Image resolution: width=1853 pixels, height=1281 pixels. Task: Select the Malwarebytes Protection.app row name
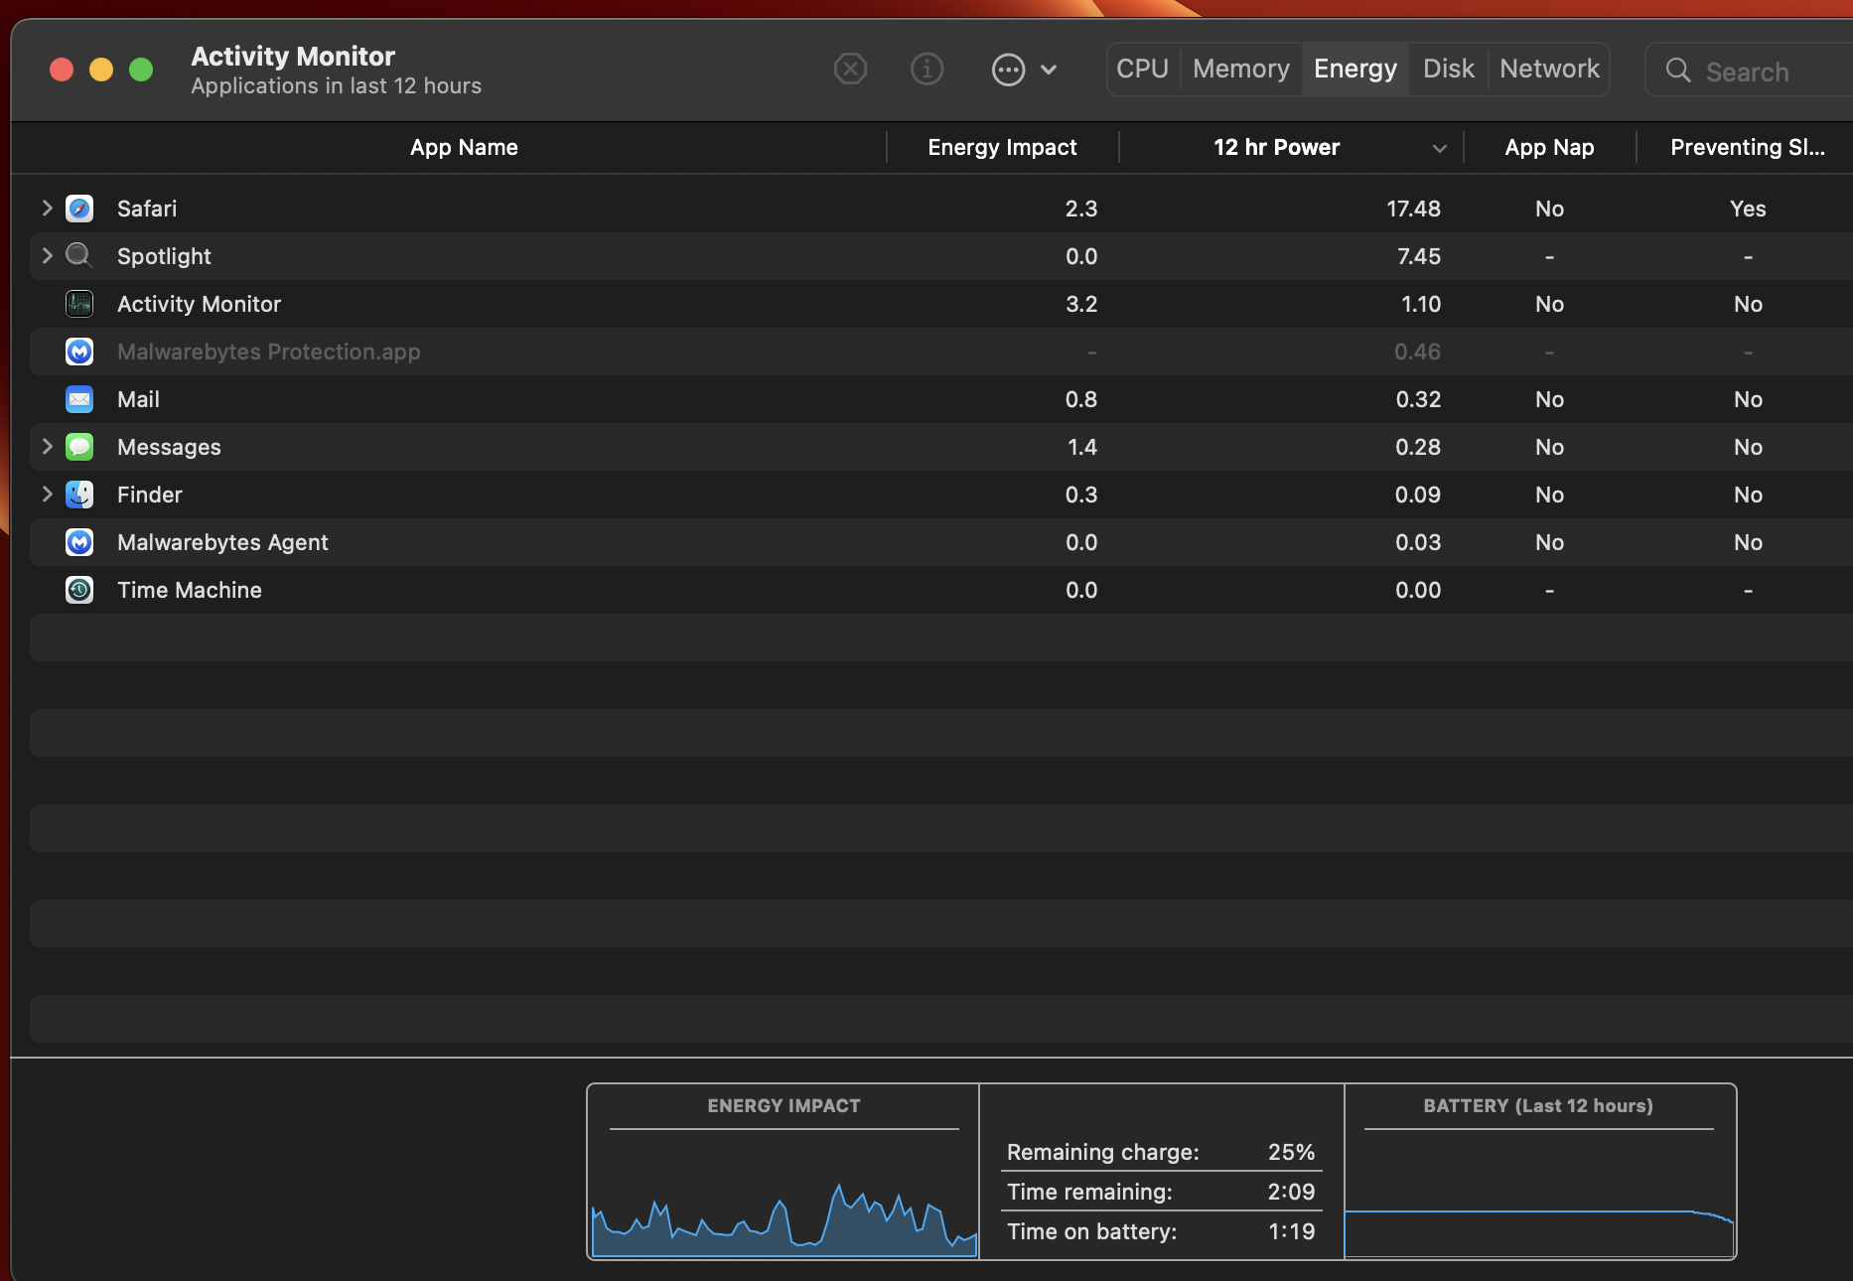click(268, 352)
